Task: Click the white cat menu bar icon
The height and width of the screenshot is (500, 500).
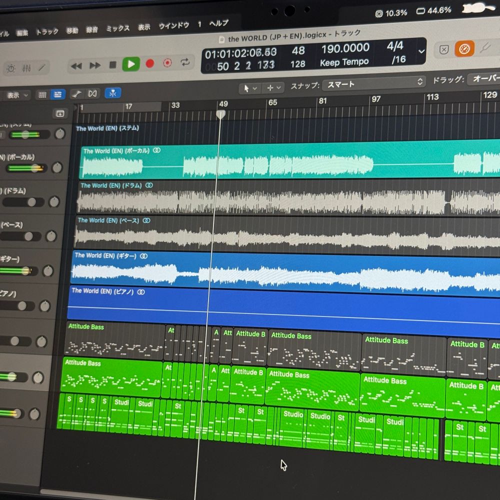Action: (478, 8)
